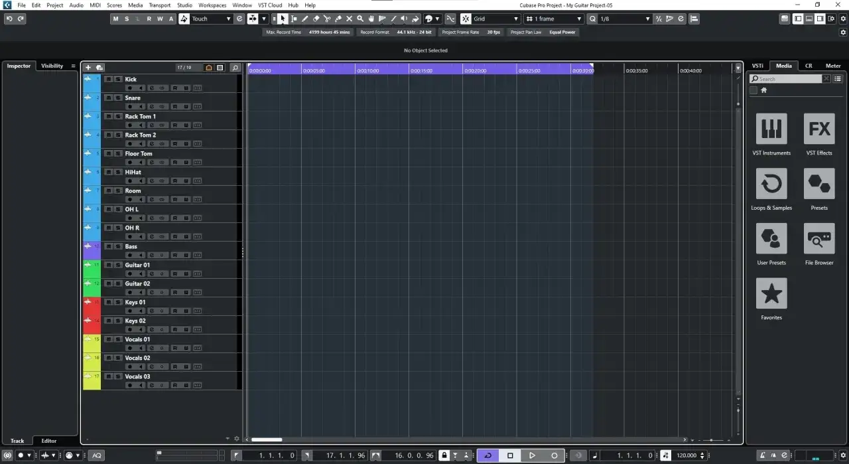Open Find Tracks magnifier in track list
The image size is (849, 464).
click(x=235, y=68)
